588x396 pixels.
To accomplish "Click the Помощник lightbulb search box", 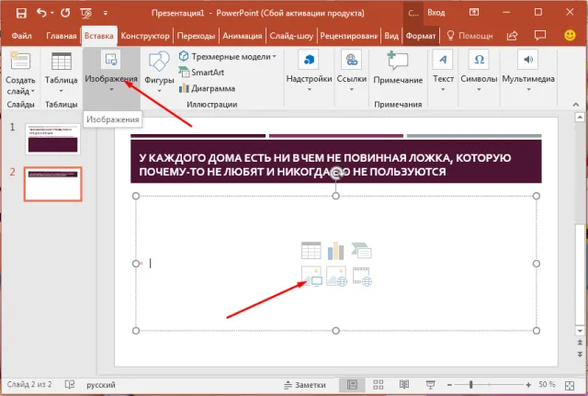I will click(469, 36).
